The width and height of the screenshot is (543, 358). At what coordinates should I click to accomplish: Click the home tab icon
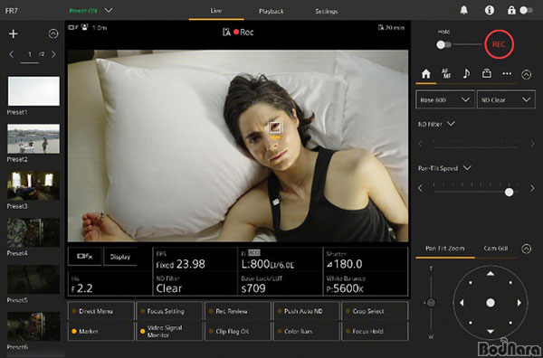[425, 73]
